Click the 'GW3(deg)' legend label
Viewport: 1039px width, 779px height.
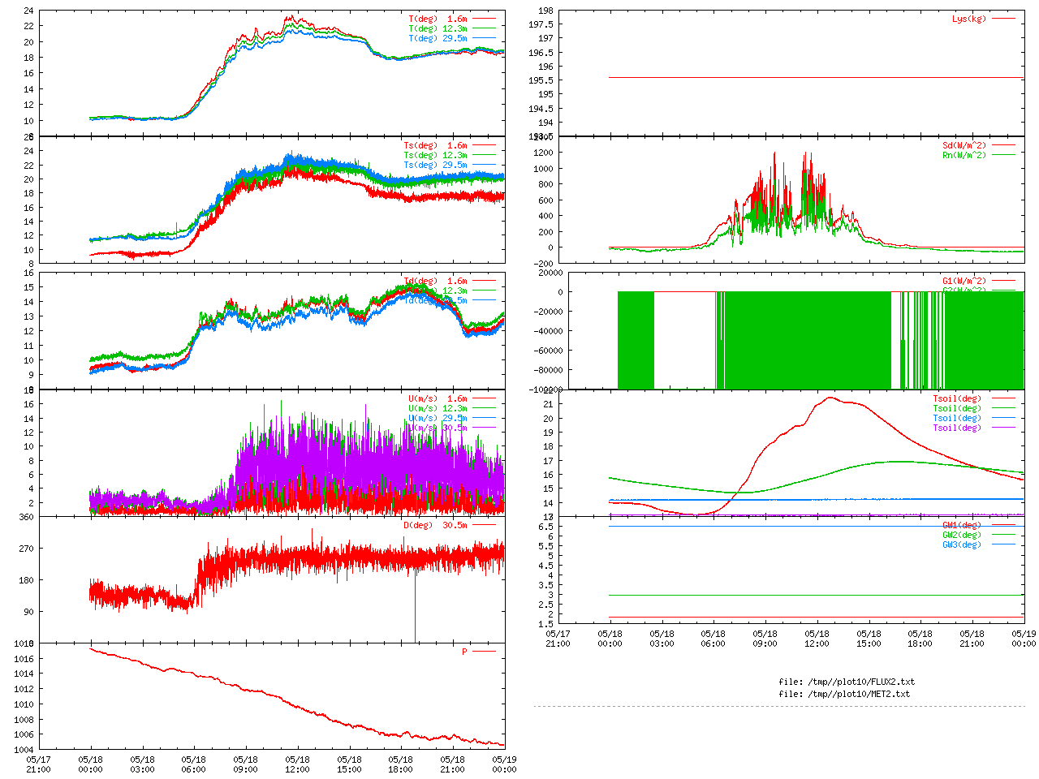[x=962, y=544]
